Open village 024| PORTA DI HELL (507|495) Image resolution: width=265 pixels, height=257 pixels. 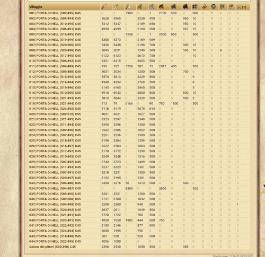point(55,135)
